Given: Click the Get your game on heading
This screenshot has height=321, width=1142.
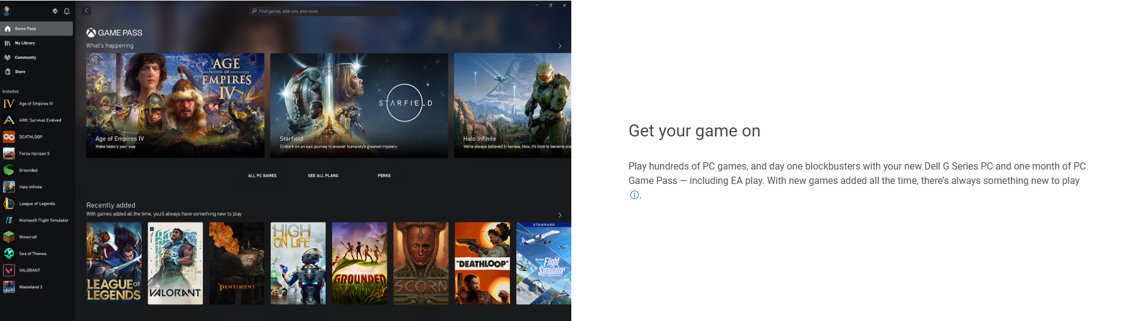Looking at the screenshot, I should [x=694, y=131].
